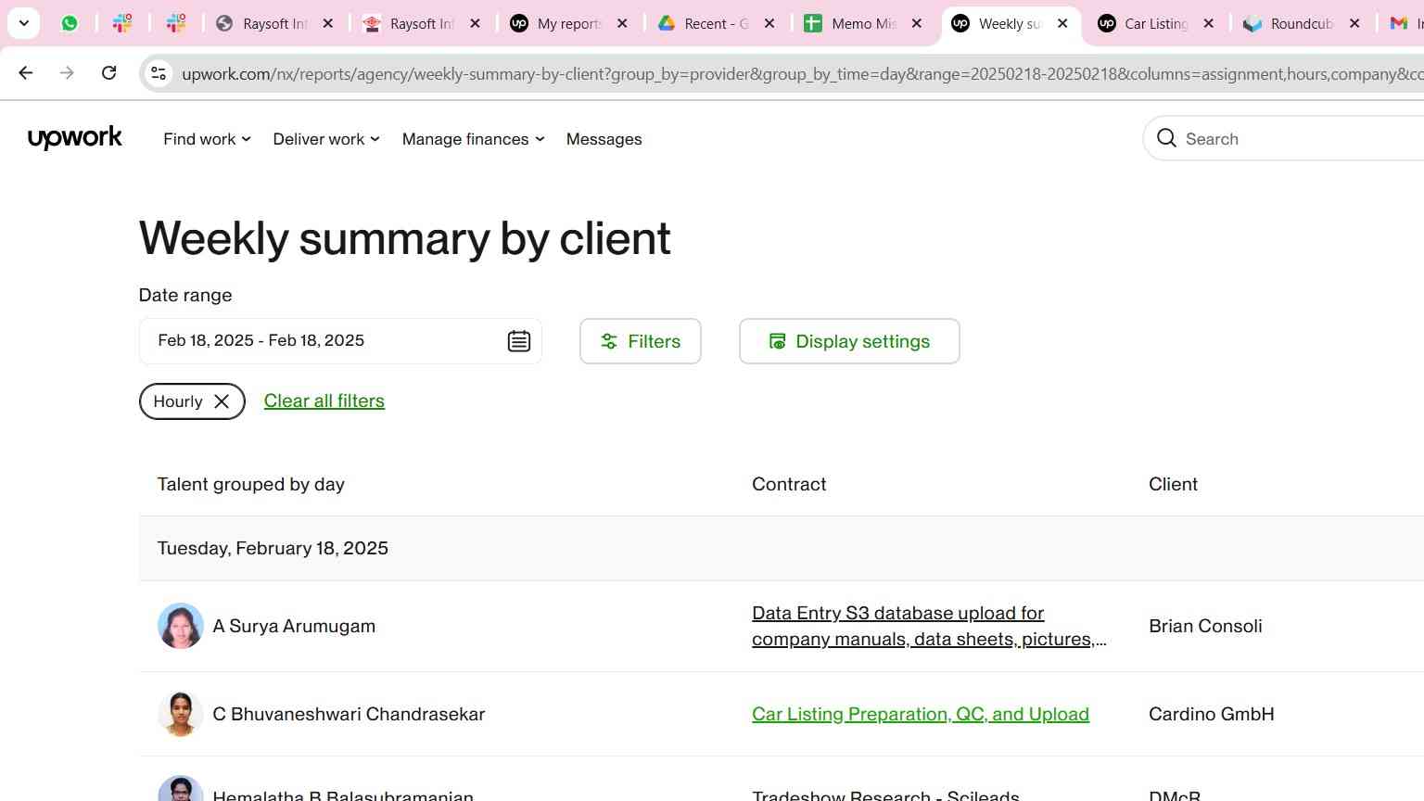This screenshot has height=801, width=1424.
Task: Click the tab search dropdown arrow
Action: coord(24,23)
